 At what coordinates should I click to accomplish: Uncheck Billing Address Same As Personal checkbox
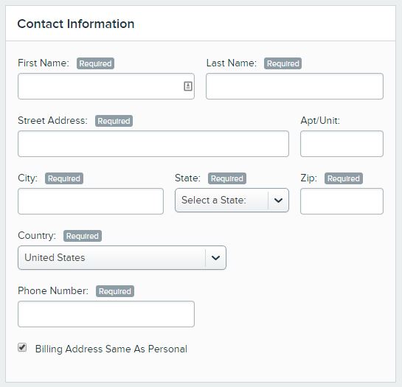tap(22, 347)
